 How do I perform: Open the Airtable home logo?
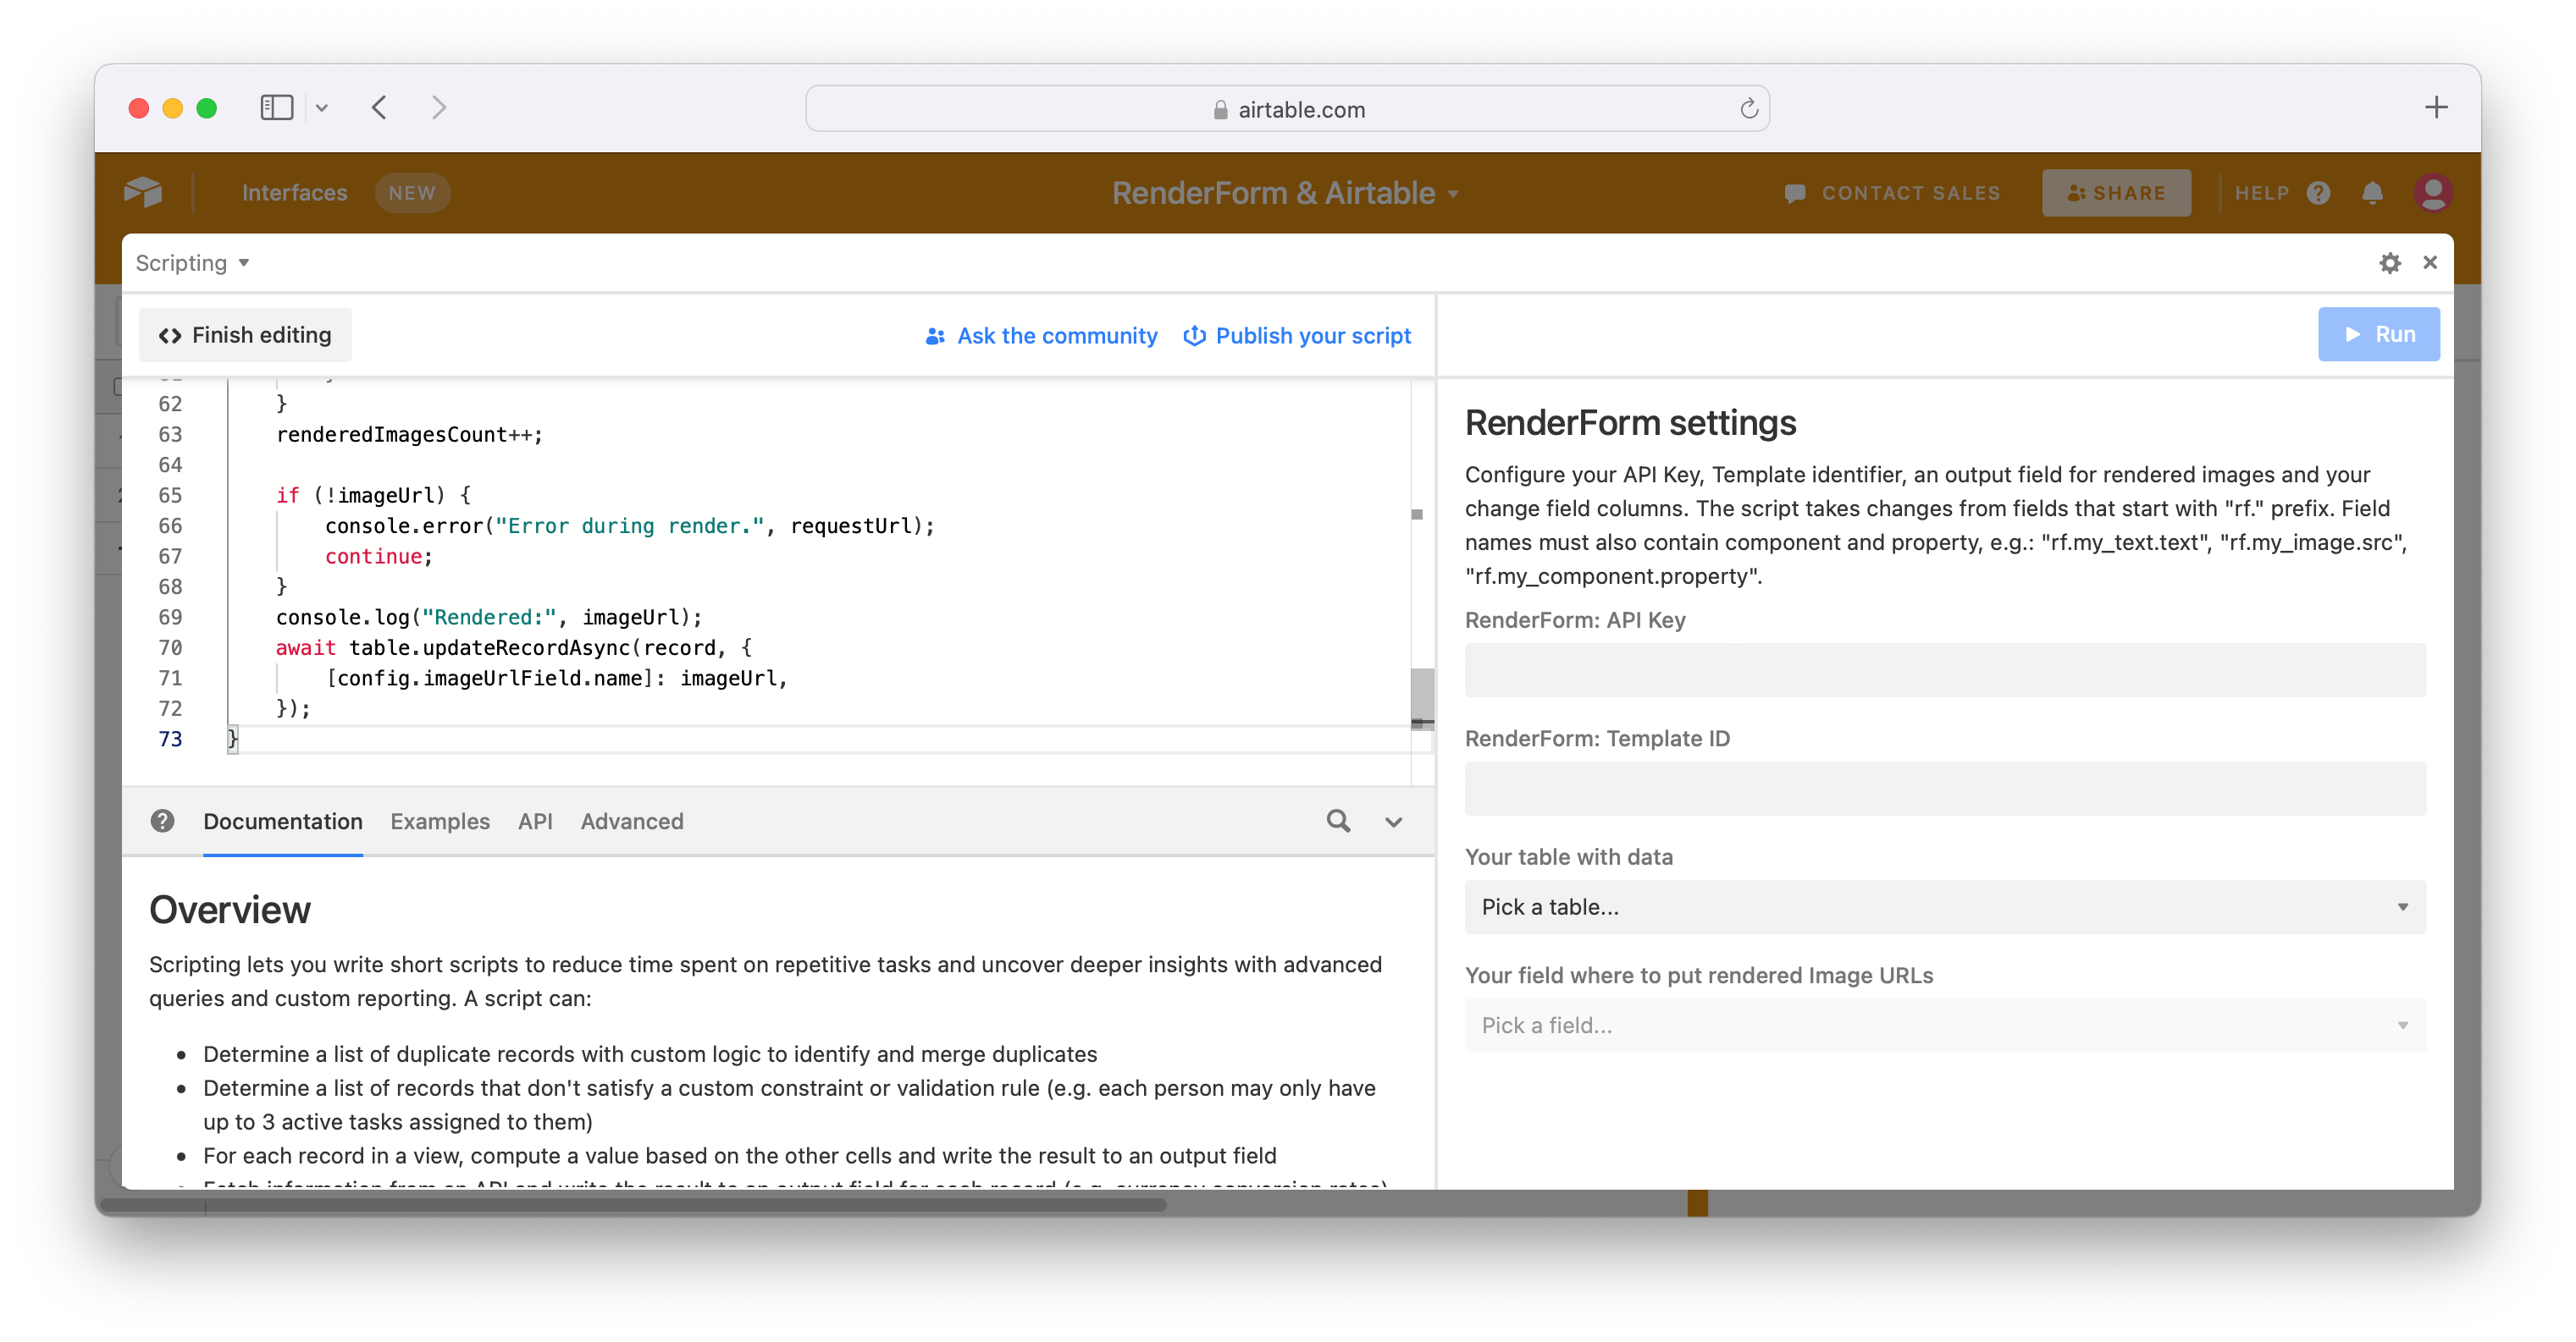143,192
